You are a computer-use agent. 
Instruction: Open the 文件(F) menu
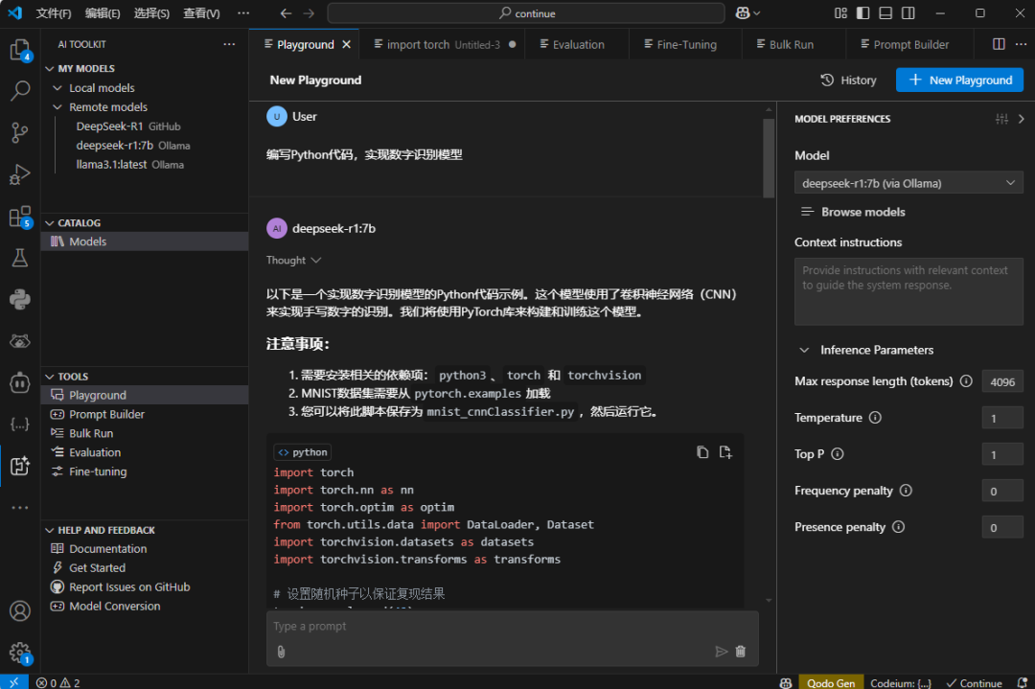pyautogui.click(x=54, y=13)
